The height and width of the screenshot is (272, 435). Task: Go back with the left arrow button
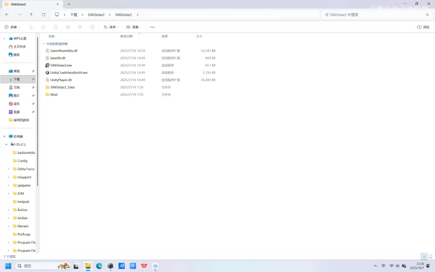click(7, 15)
